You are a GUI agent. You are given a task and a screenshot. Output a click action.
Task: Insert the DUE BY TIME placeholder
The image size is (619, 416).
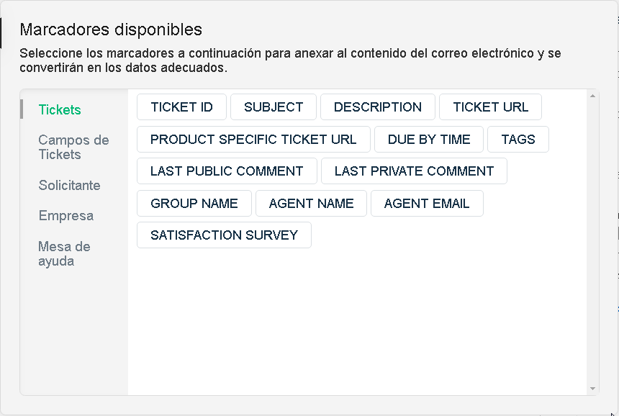click(429, 140)
